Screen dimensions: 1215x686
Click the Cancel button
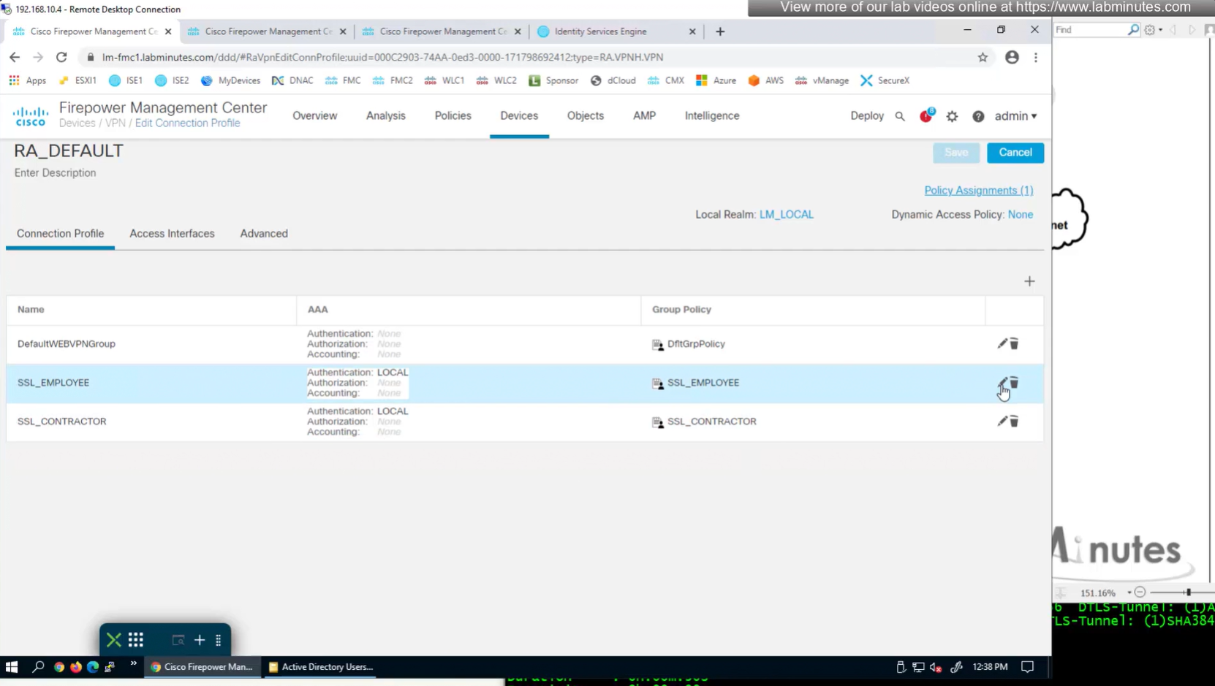[x=1015, y=153]
